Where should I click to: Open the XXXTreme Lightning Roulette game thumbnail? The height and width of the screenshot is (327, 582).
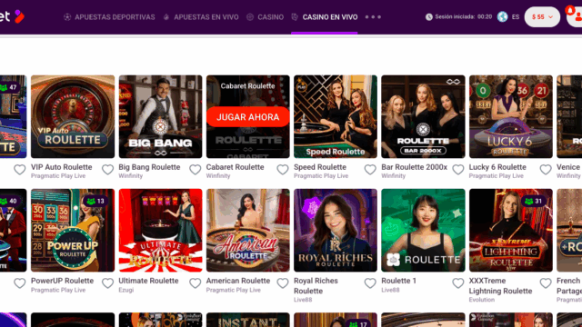pos(511,230)
